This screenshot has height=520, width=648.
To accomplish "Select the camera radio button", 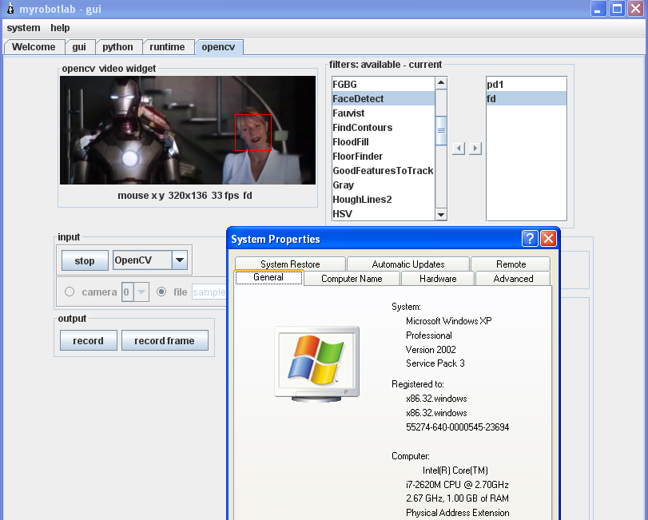I will click(70, 292).
